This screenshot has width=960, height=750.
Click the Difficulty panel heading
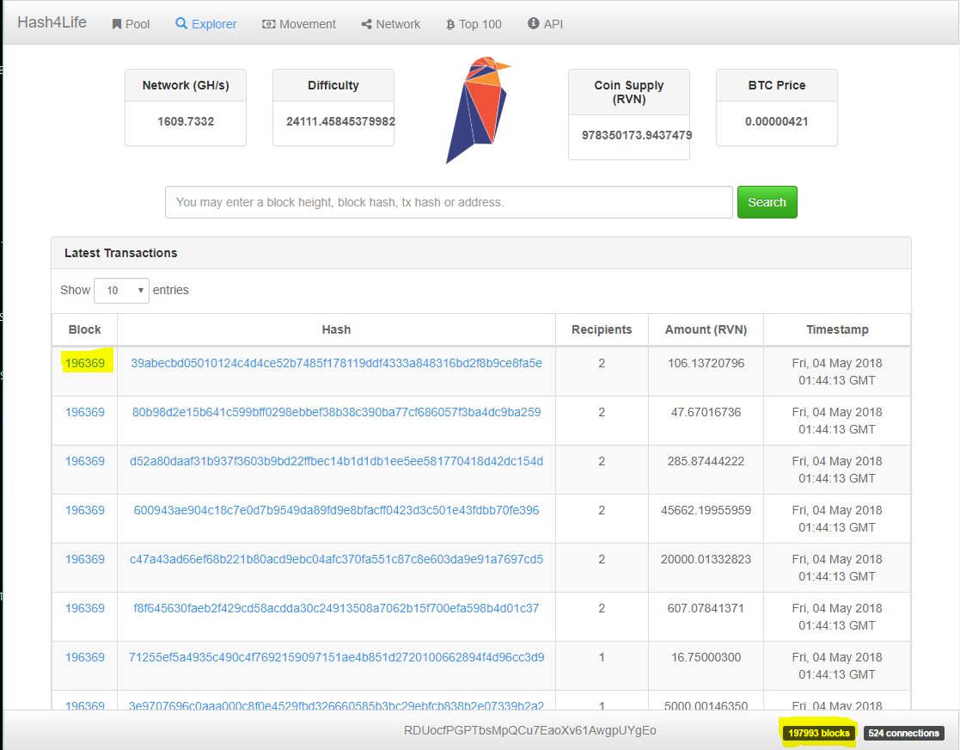(x=333, y=85)
